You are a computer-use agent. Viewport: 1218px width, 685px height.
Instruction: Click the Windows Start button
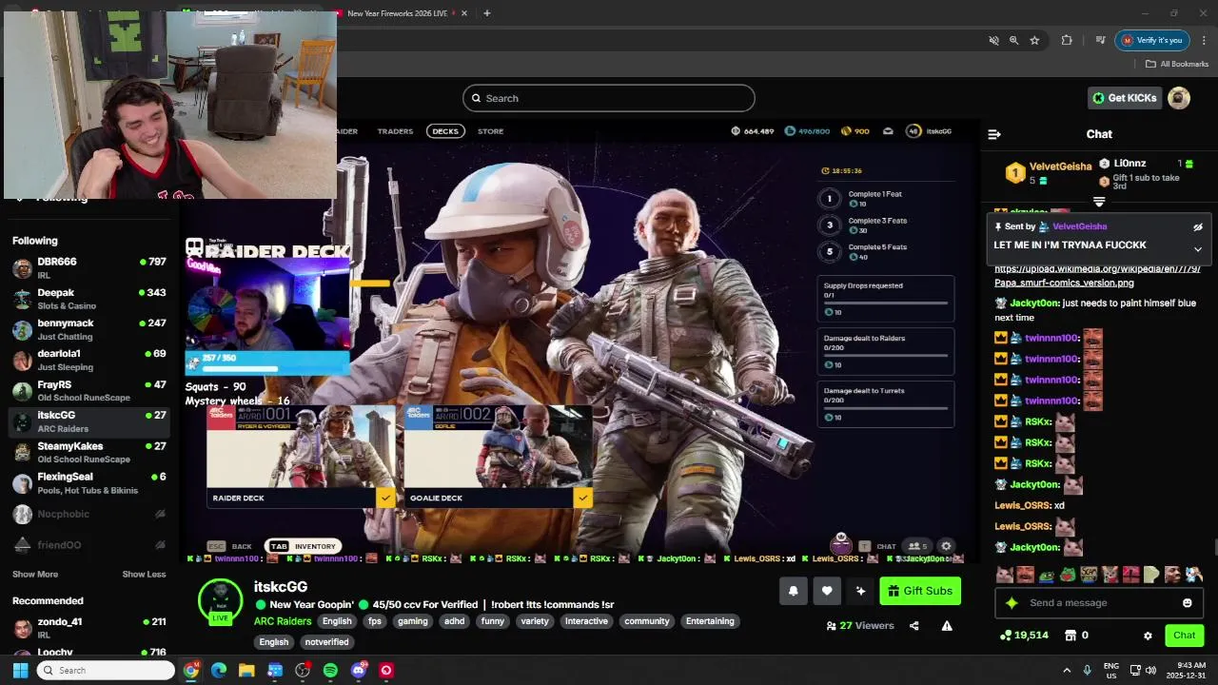click(20, 670)
